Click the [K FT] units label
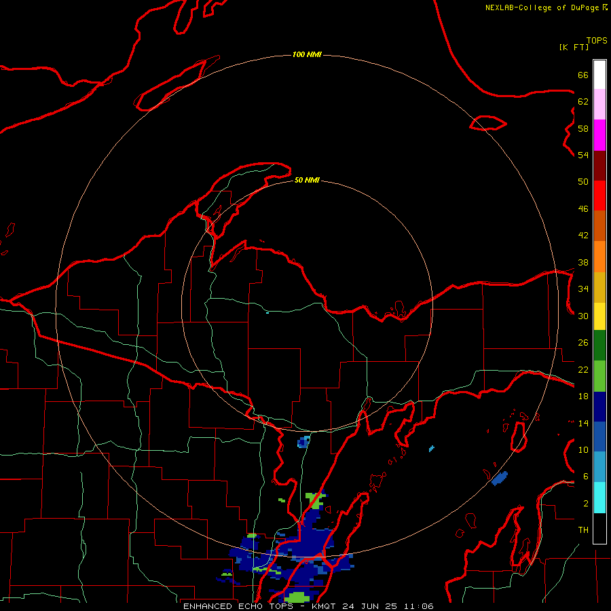This screenshot has height=611, width=611. tap(574, 47)
